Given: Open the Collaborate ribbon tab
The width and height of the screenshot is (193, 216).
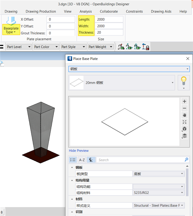Looking at the screenshot, I should point(109,11).
